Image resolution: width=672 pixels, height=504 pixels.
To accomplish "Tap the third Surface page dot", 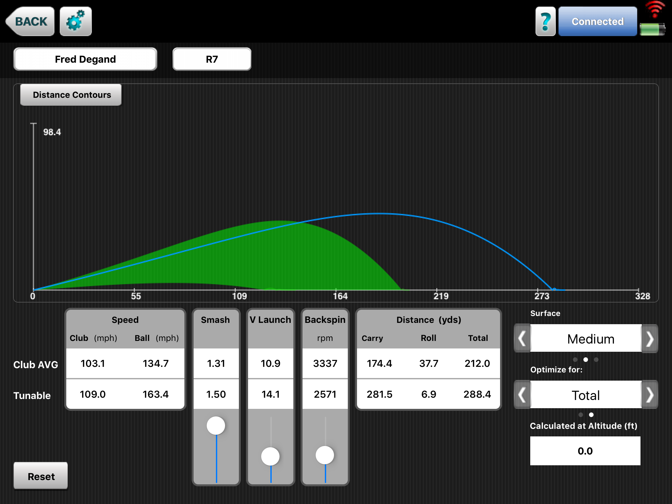I will pyautogui.click(x=596, y=360).
